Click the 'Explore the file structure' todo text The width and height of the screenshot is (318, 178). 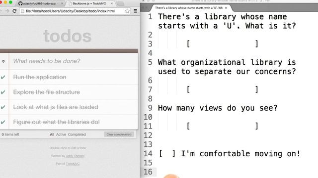46,92
